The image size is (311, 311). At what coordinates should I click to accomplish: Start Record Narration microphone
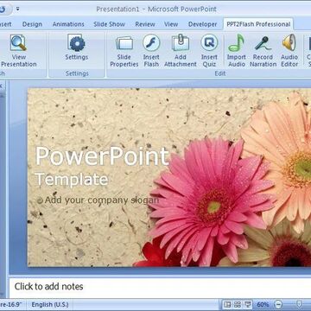[263, 51]
